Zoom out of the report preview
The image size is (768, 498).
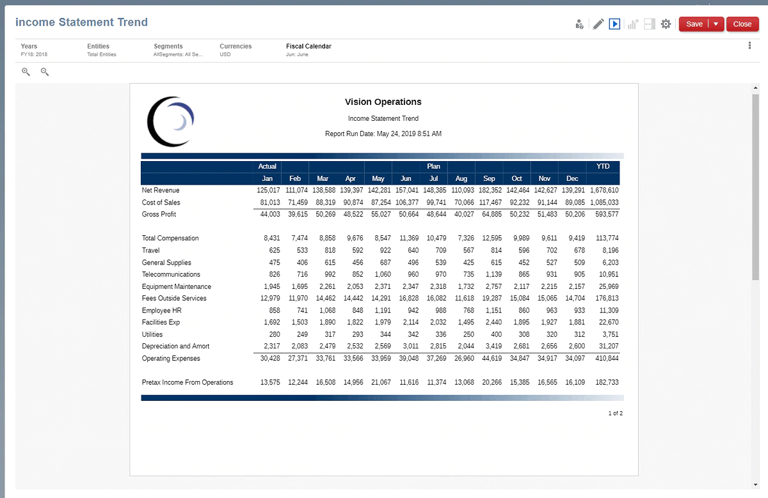click(45, 72)
